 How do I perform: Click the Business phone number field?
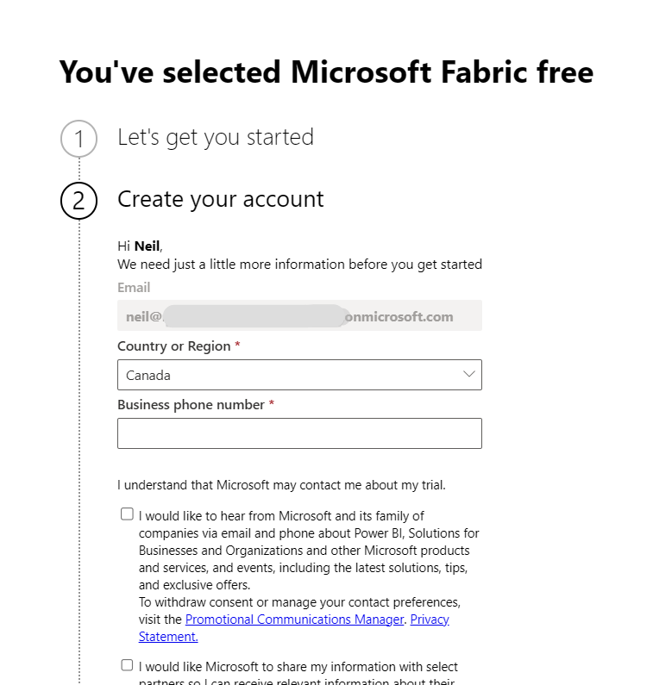coord(299,433)
